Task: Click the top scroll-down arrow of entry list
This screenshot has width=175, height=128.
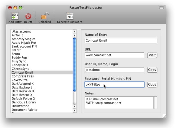Action: 75,36
